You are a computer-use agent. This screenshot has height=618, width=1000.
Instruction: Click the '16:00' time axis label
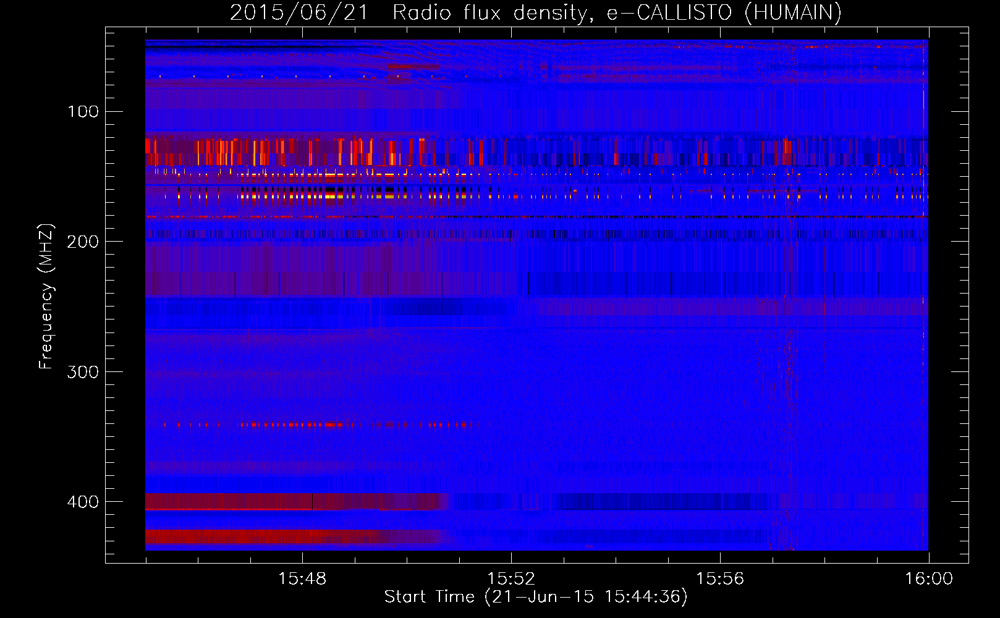[929, 579]
